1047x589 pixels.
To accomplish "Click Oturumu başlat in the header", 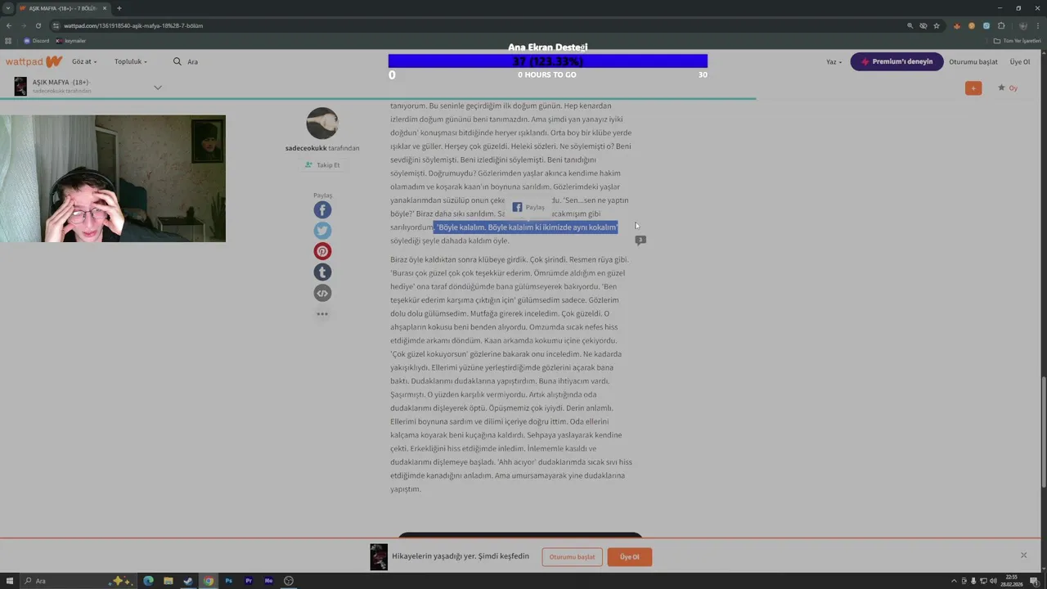I will pyautogui.click(x=973, y=61).
